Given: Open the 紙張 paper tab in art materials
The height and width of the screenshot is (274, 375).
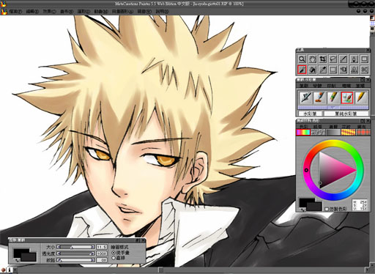Looking at the screenshot, I should (x=317, y=127).
